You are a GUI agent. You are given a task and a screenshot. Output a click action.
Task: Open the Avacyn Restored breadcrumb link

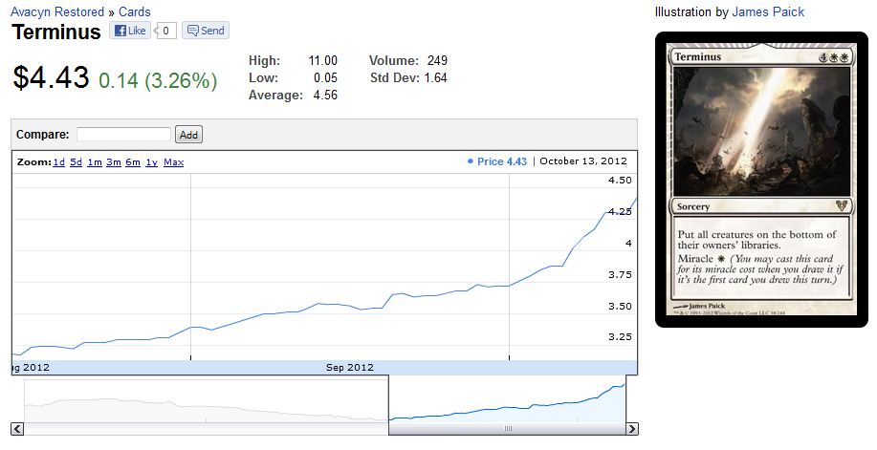tap(57, 12)
